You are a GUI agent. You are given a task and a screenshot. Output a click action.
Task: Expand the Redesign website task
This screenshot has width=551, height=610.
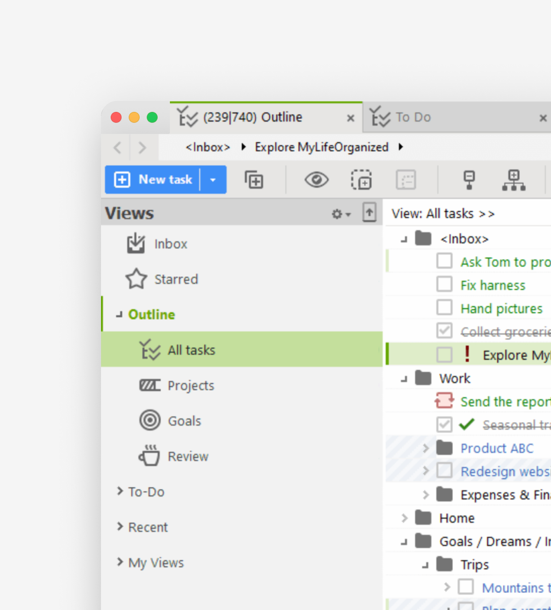[x=425, y=471]
